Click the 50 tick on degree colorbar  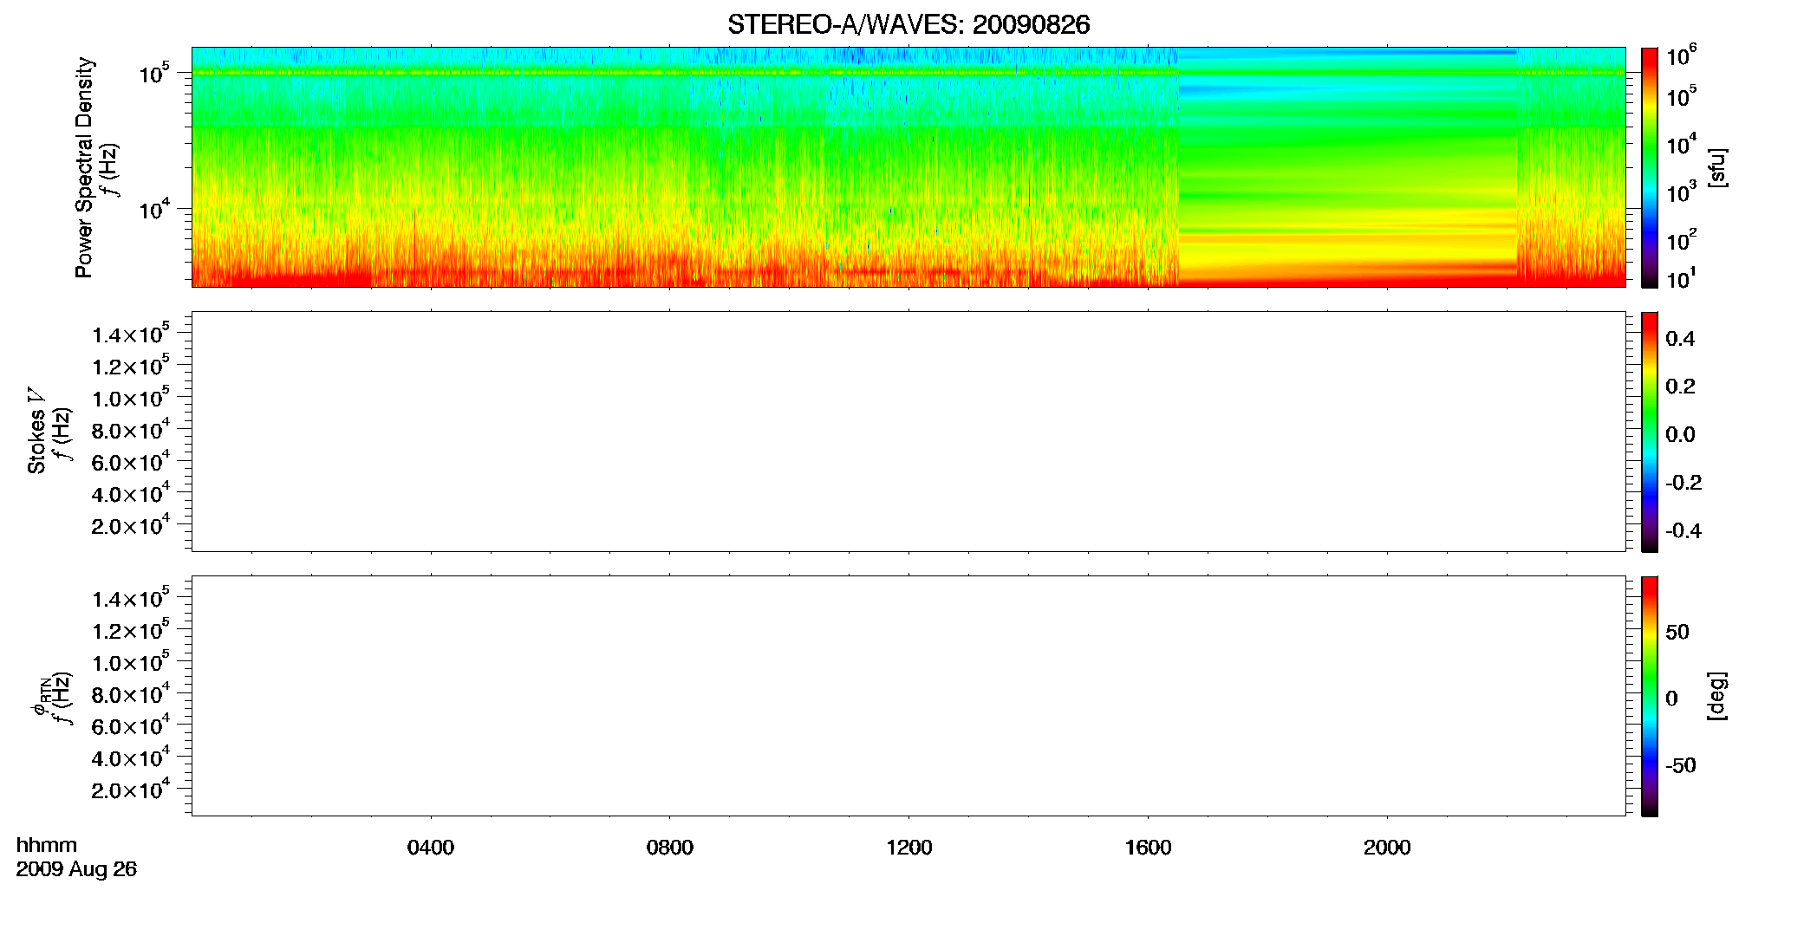tap(1677, 632)
